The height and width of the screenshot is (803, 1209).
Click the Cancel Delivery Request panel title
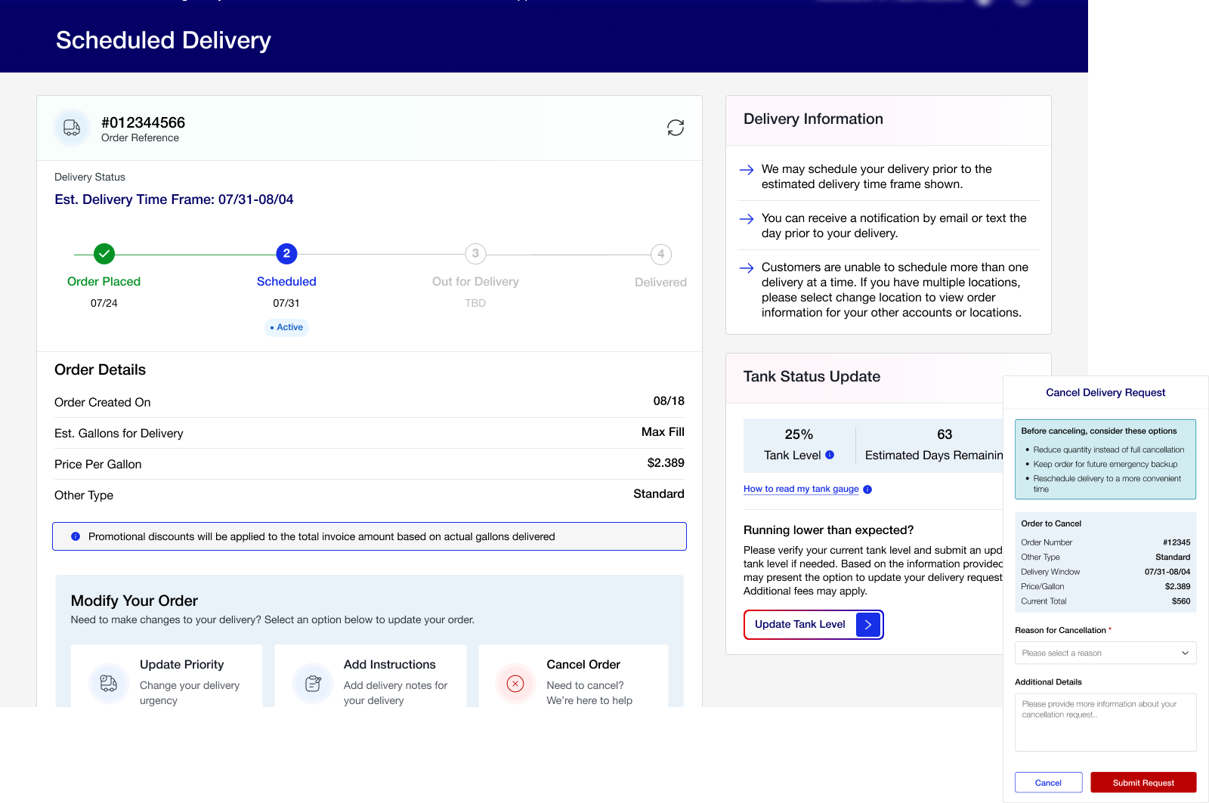pos(1105,393)
